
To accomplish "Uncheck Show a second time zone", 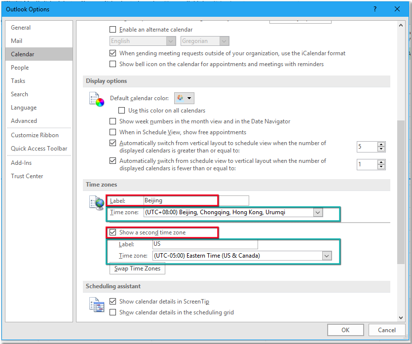I will (113, 232).
